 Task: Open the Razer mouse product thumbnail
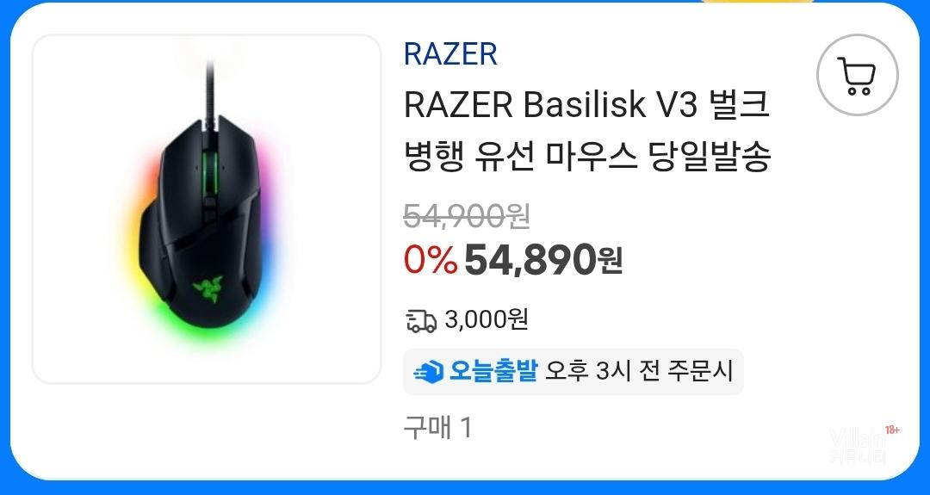(207, 208)
